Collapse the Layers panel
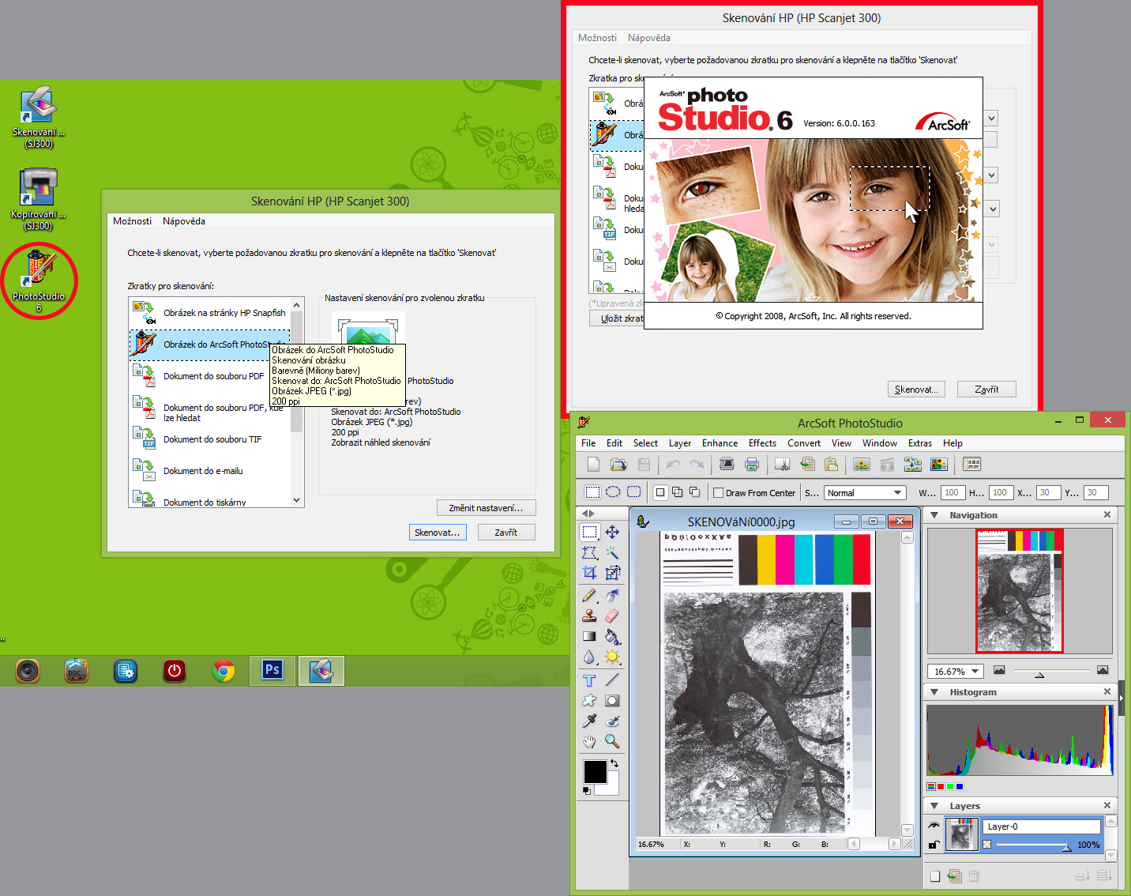Viewport: 1131px width, 896px height. coord(934,806)
